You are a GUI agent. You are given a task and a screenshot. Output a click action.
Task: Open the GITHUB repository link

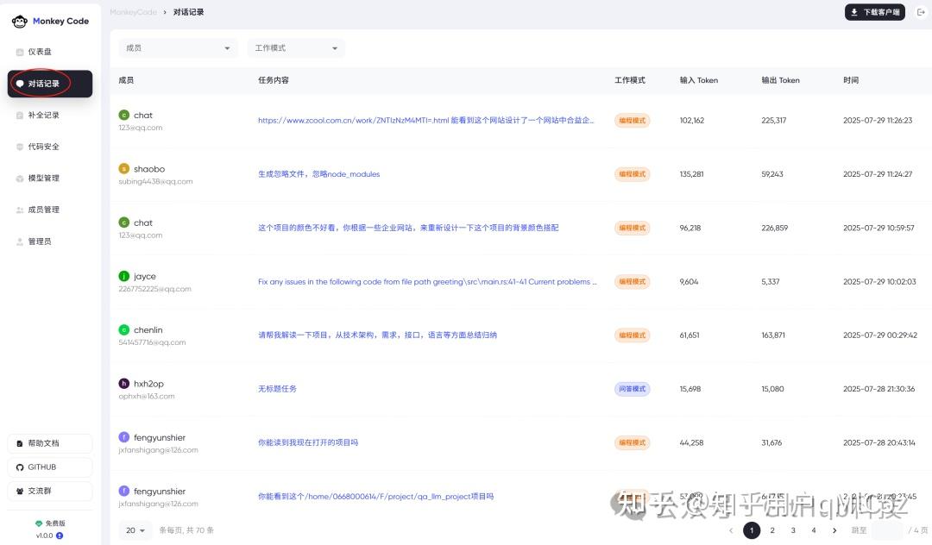tap(49, 467)
